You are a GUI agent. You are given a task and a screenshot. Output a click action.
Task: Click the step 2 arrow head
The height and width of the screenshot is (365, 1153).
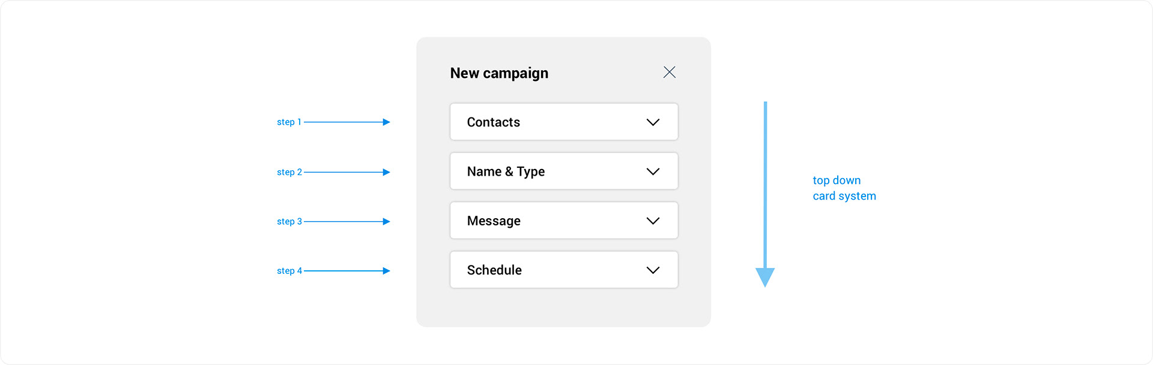pyautogui.click(x=387, y=172)
